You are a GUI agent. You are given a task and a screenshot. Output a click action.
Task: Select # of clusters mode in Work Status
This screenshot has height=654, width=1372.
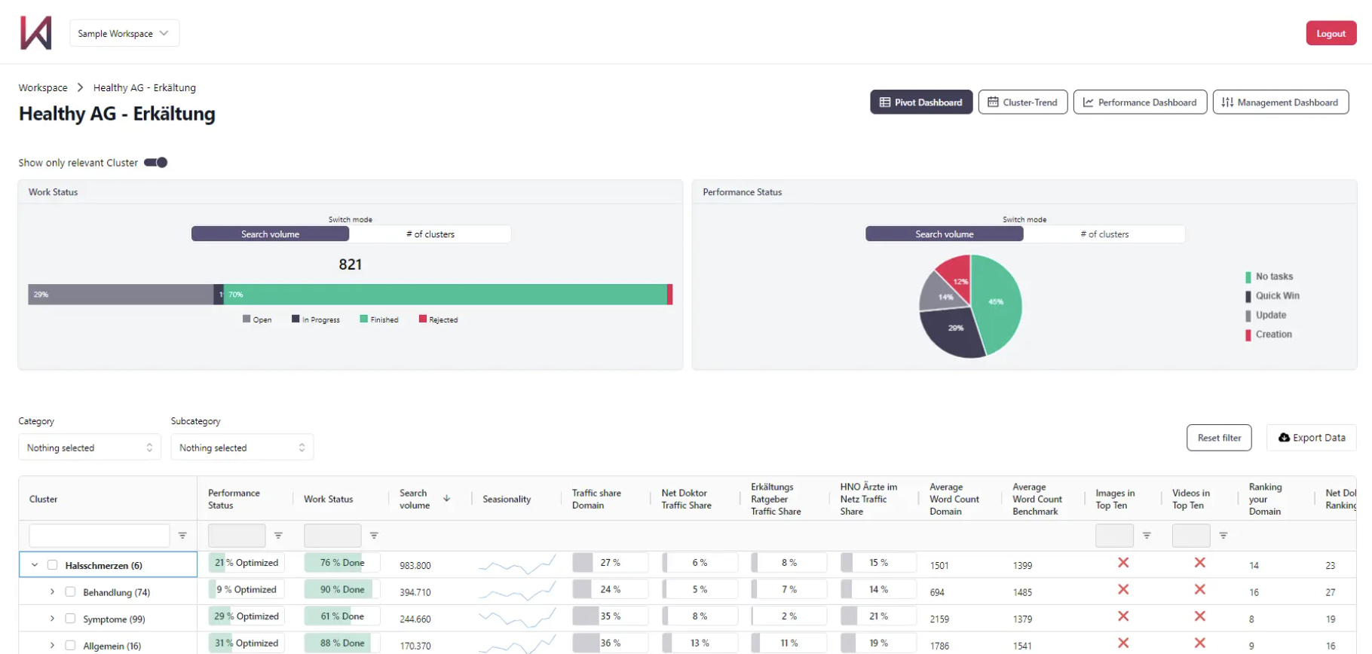pyautogui.click(x=430, y=234)
